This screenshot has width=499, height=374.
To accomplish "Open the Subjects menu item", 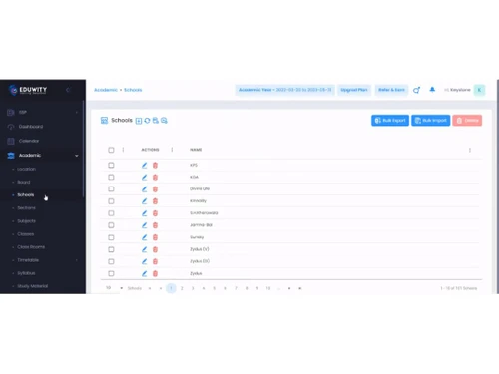I will point(26,221).
